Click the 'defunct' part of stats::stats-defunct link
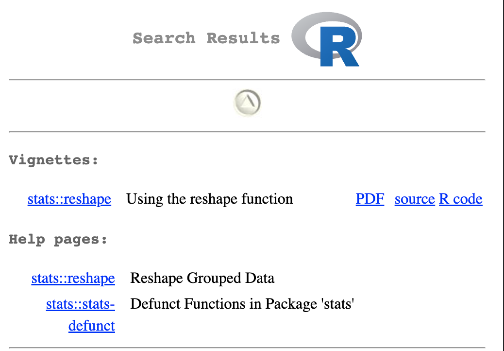 pyautogui.click(x=91, y=325)
